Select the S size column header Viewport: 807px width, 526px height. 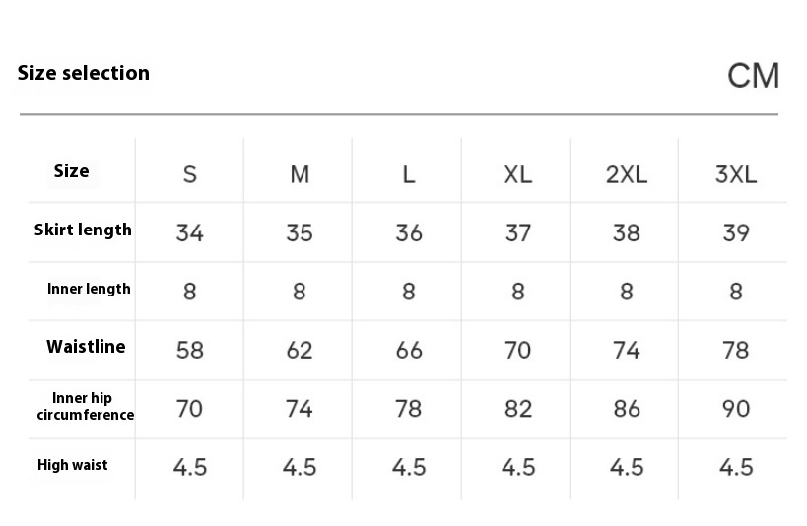coord(190,175)
